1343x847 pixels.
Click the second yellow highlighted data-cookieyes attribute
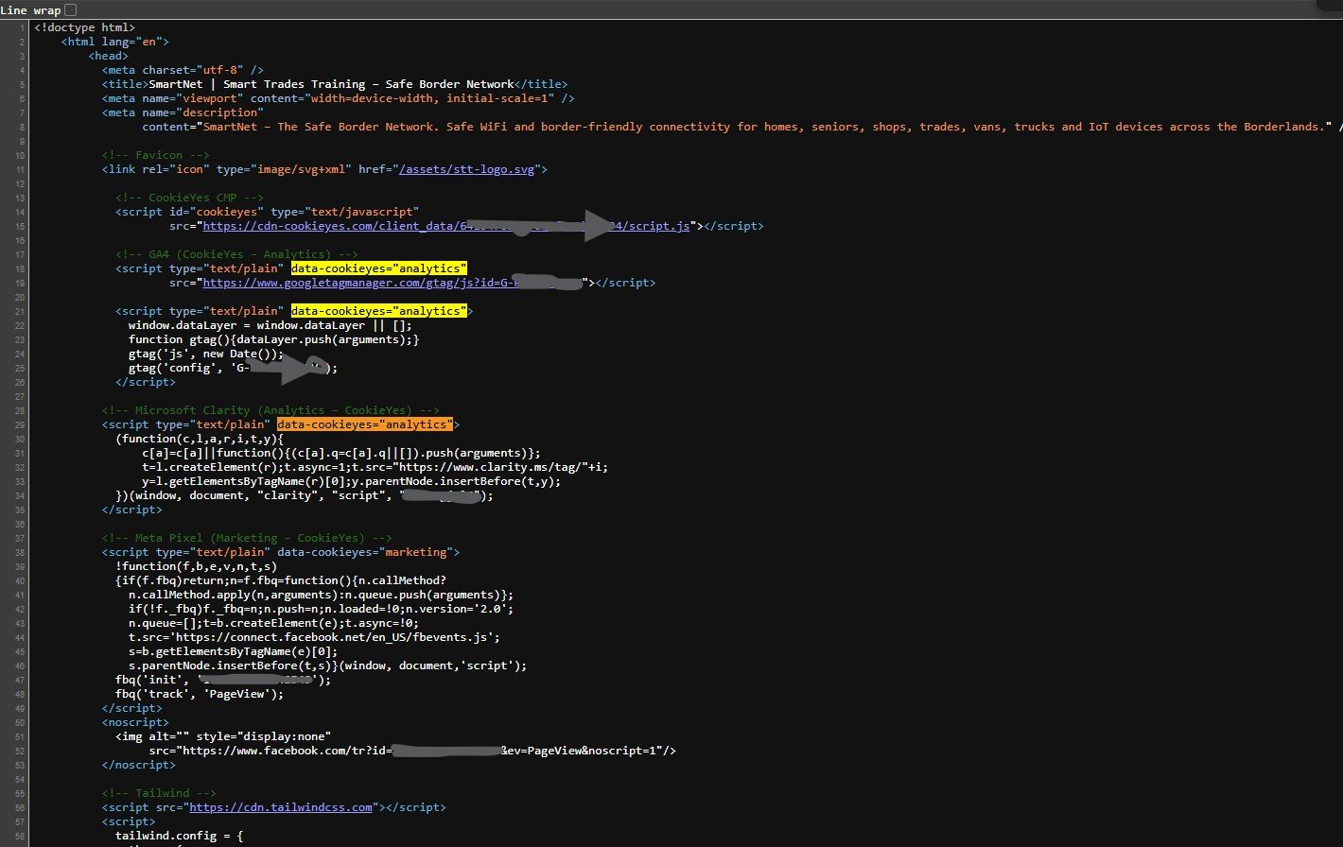click(x=378, y=311)
